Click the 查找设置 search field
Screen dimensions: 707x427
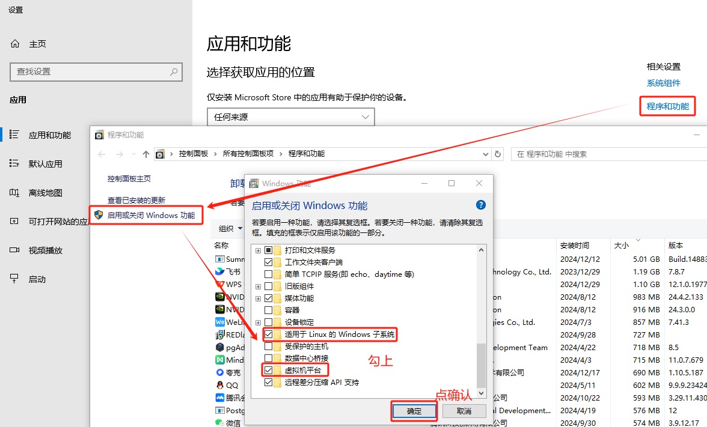pos(90,71)
